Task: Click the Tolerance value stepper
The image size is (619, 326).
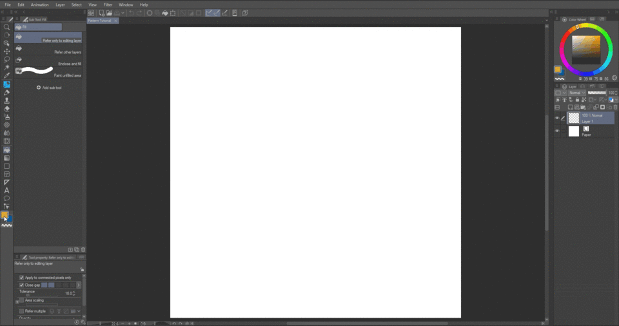Action: (x=74, y=293)
